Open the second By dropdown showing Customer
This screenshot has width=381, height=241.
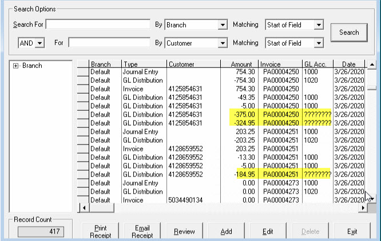pos(223,43)
